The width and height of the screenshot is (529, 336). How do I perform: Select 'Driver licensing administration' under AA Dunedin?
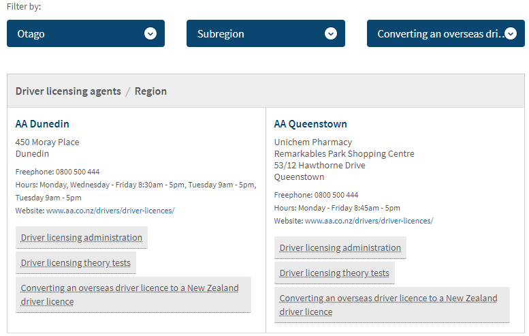pyautogui.click(x=82, y=238)
